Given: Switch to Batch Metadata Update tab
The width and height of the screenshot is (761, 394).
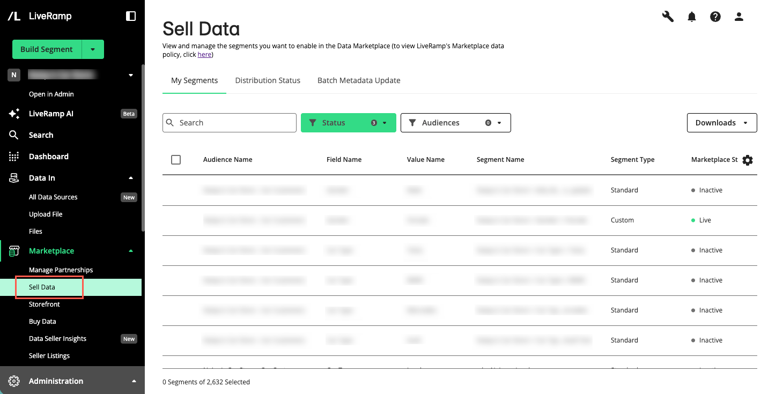Looking at the screenshot, I should click(359, 80).
